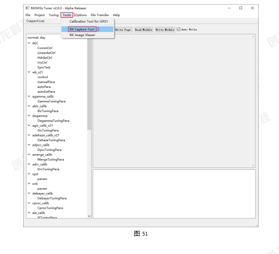This screenshot has width=279, height=254.
Task: Collapse the agic_calib_v21 node
Action: tap(29, 125)
